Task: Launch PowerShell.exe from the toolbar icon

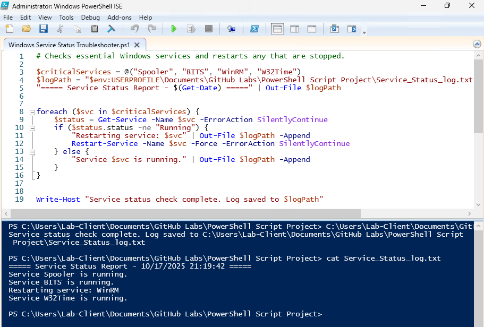Action: 255,29
